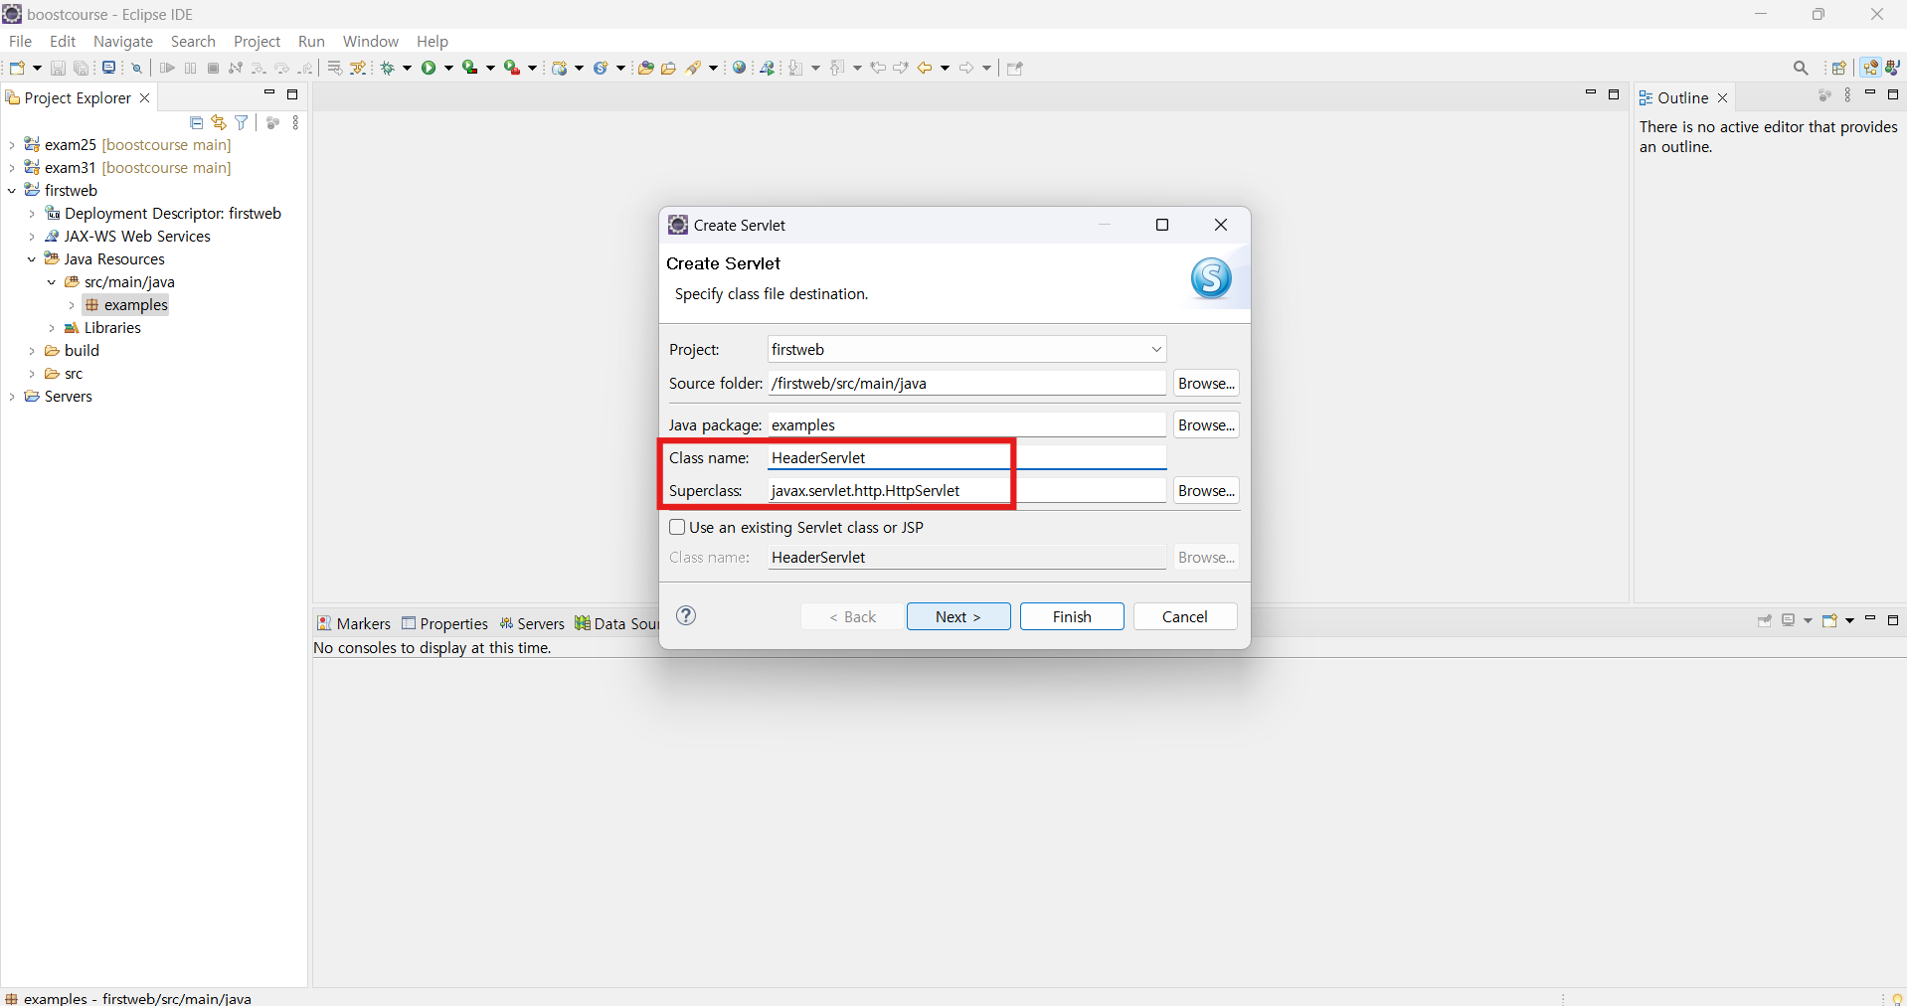The image size is (1907, 1006).
Task: Open Project Explorer View Menu dots
Action: 295,122
